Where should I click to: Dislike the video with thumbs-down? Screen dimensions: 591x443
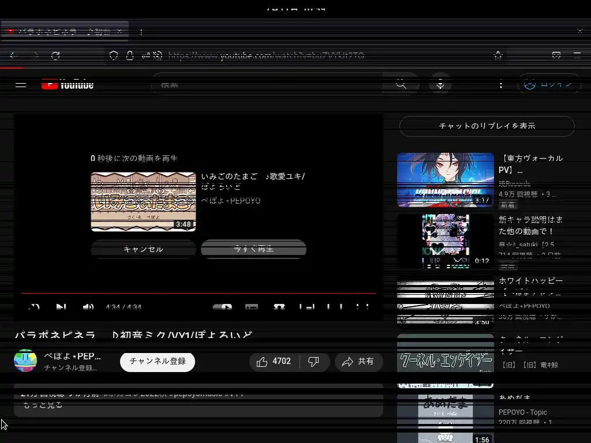pos(315,362)
